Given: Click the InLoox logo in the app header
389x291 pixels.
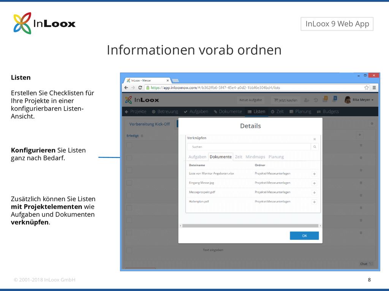Looking at the screenshot, I should pyautogui.click(x=142, y=100).
